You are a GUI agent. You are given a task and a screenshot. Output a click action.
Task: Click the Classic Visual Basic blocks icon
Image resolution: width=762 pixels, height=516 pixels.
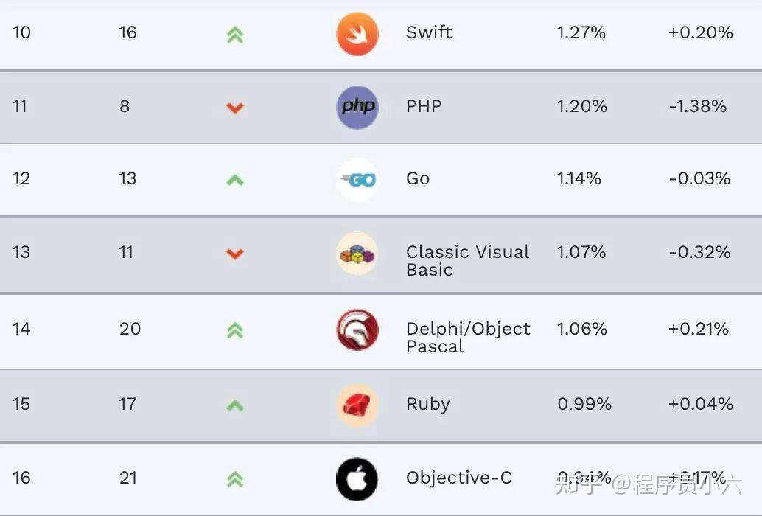click(357, 254)
